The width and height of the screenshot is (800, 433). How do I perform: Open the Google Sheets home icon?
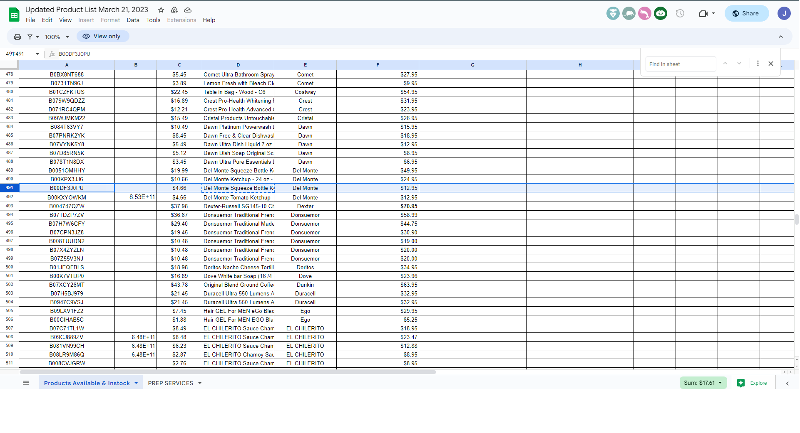[x=14, y=15]
